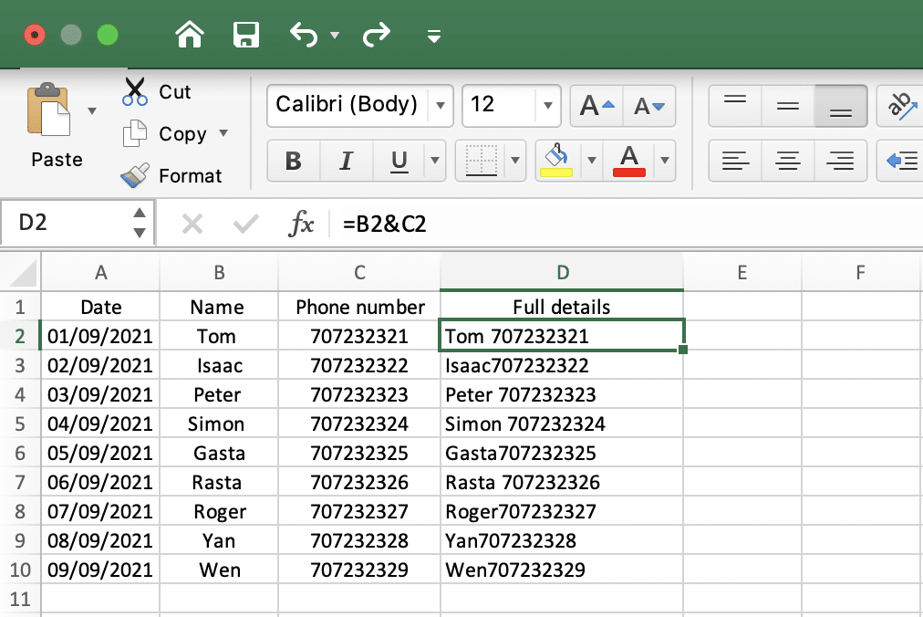
Task: Apply red font color
Action: [x=628, y=161]
